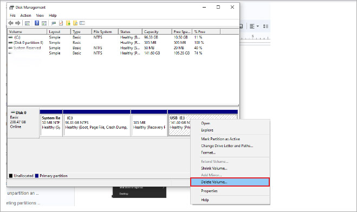Click the blue Primary partition legend swatch
This screenshot has width=357, height=212.
pyautogui.click(x=37, y=176)
